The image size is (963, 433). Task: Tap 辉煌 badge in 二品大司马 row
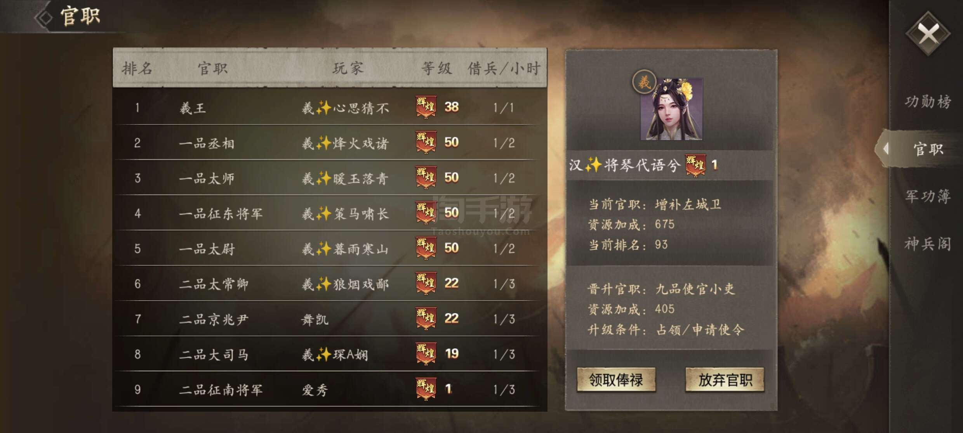[x=426, y=354]
